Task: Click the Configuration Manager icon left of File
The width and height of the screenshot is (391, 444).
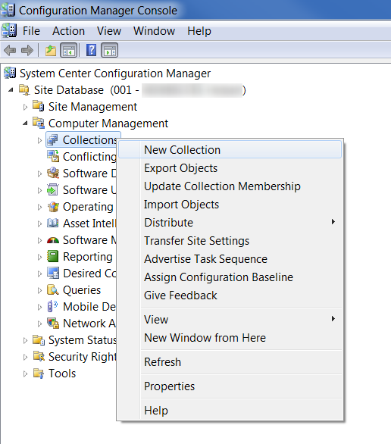Action: (x=9, y=30)
